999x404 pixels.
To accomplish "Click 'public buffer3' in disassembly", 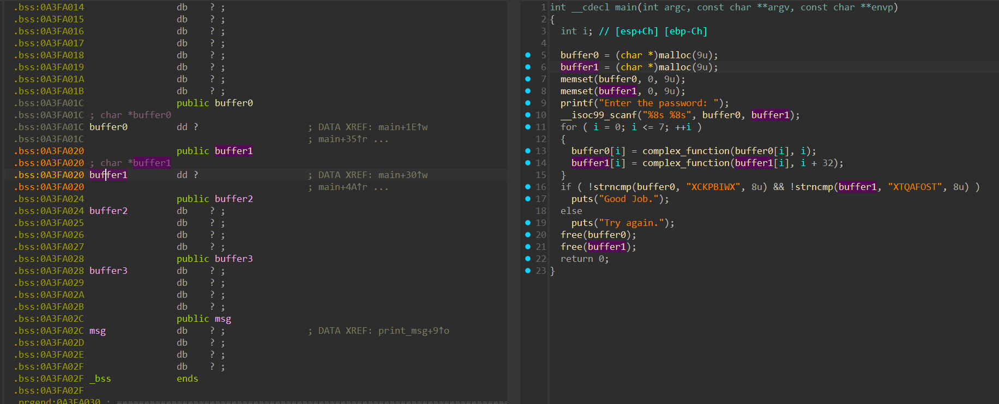I will [215, 259].
